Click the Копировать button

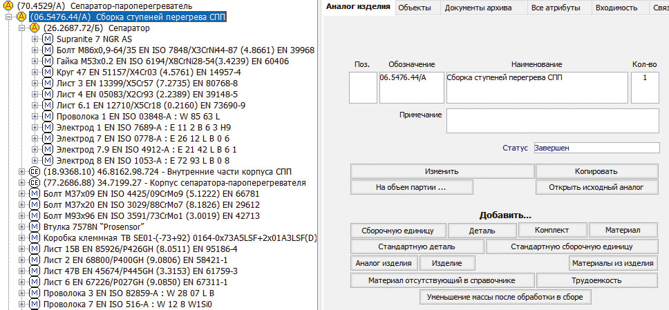596,171
